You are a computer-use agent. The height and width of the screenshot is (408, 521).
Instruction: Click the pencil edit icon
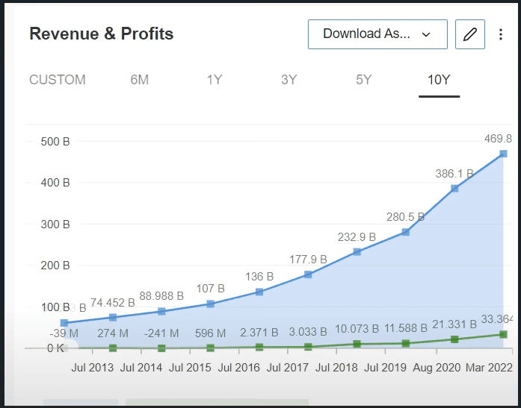pyautogui.click(x=470, y=34)
